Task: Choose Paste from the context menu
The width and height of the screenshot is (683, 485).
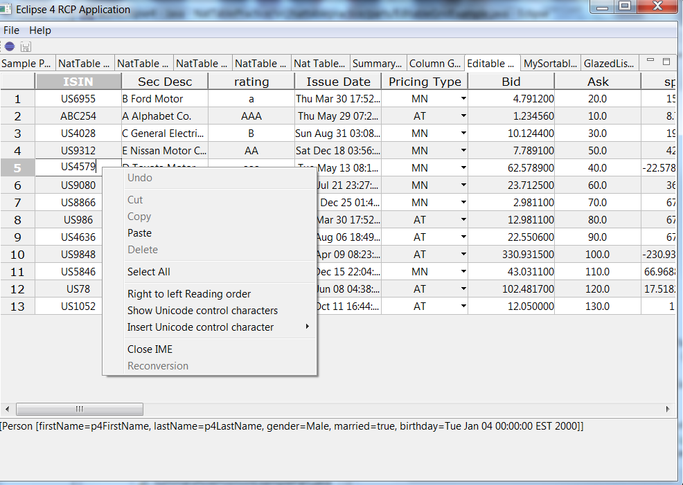Action: (x=139, y=233)
